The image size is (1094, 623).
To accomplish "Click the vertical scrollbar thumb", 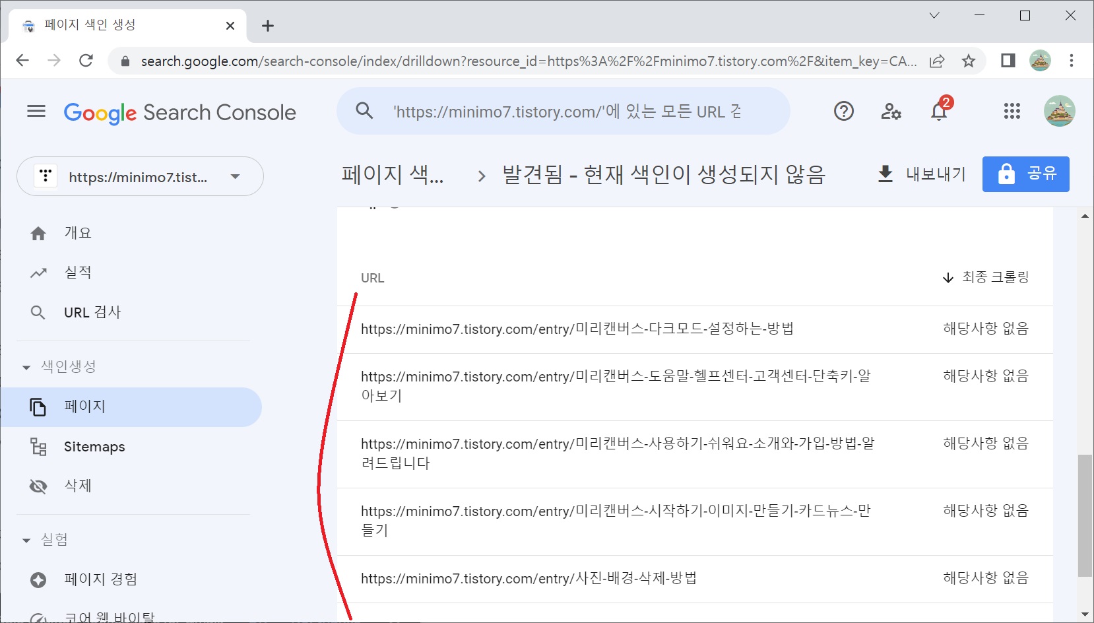I will 1085,515.
